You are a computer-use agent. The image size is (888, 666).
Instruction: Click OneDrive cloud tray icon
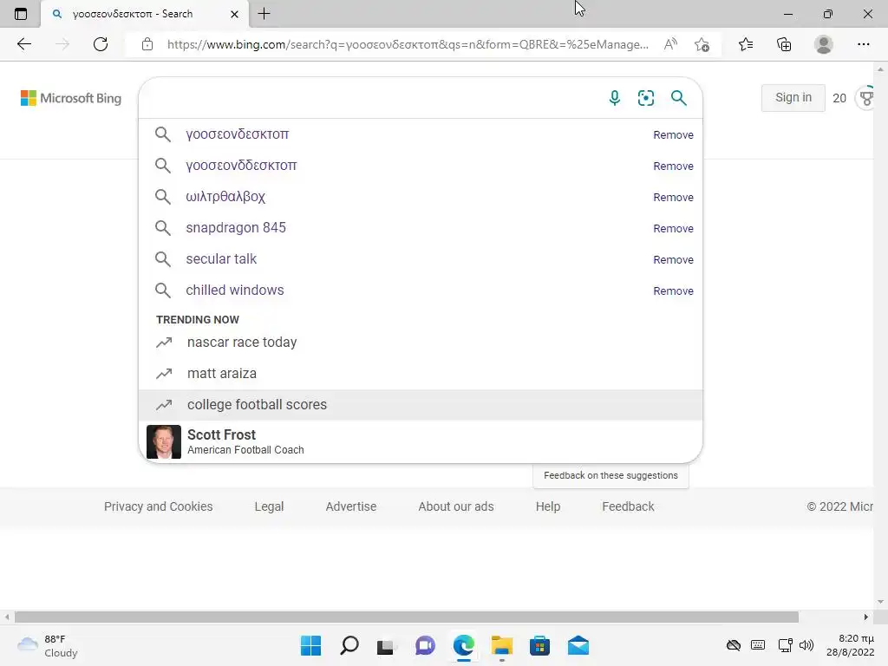734,645
